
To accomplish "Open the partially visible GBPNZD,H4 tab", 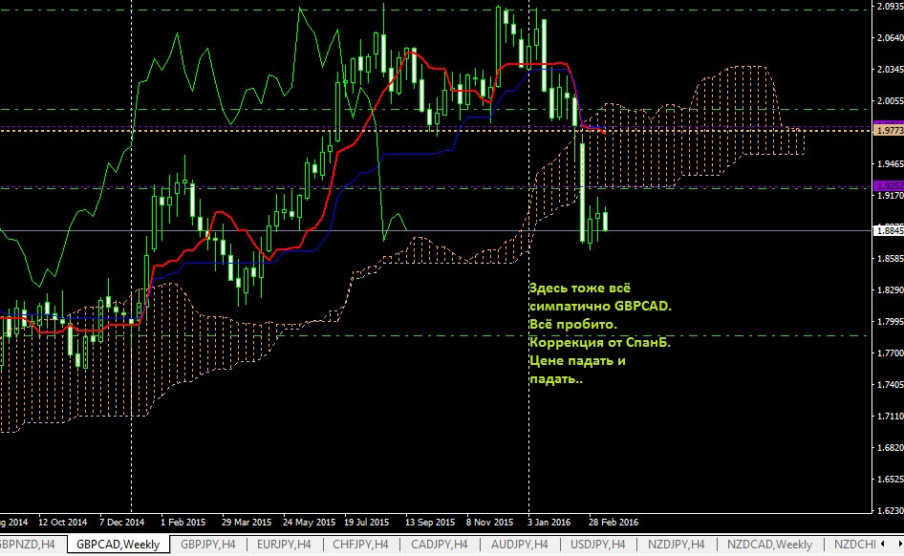I will click(29, 544).
